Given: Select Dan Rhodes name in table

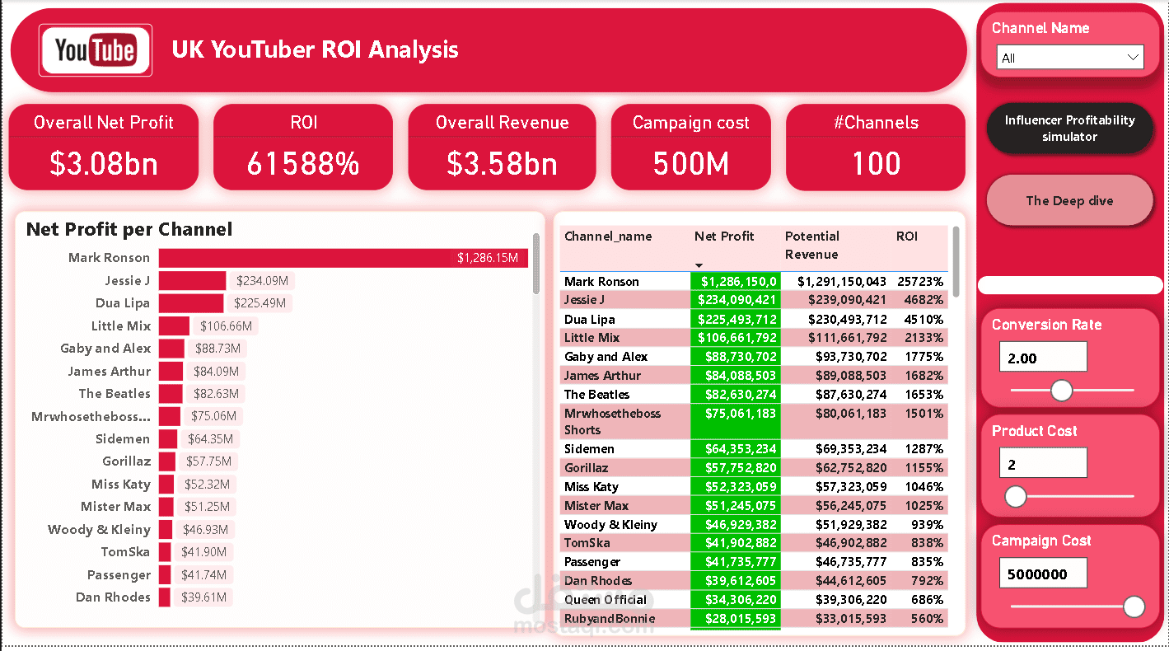Looking at the screenshot, I should (598, 581).
